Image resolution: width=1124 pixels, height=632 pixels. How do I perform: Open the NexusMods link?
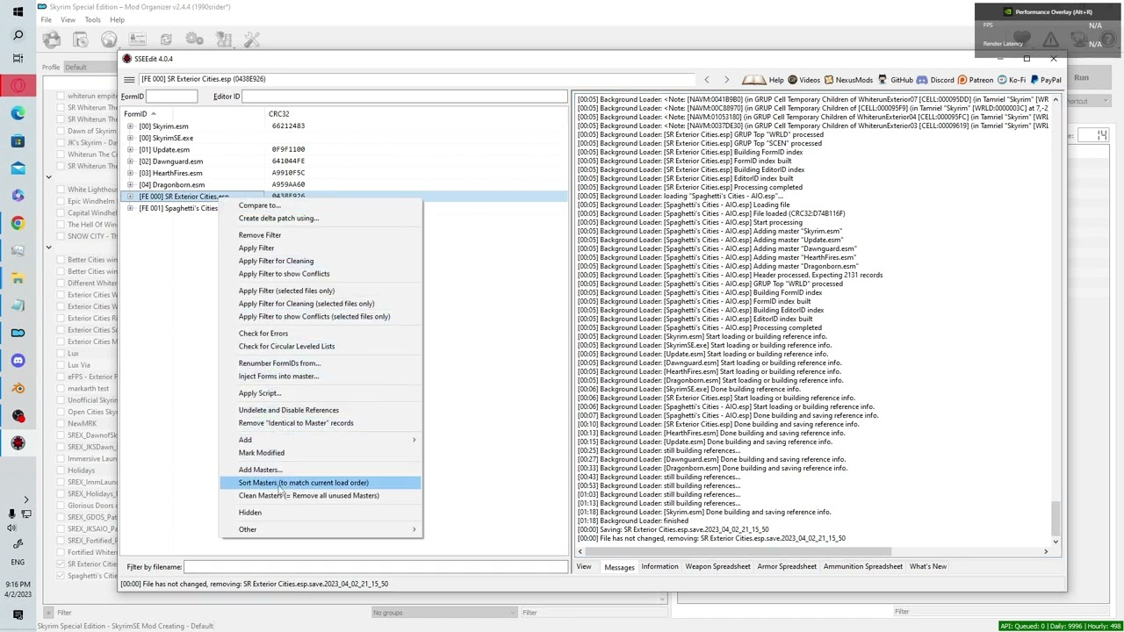pos(847,80)
